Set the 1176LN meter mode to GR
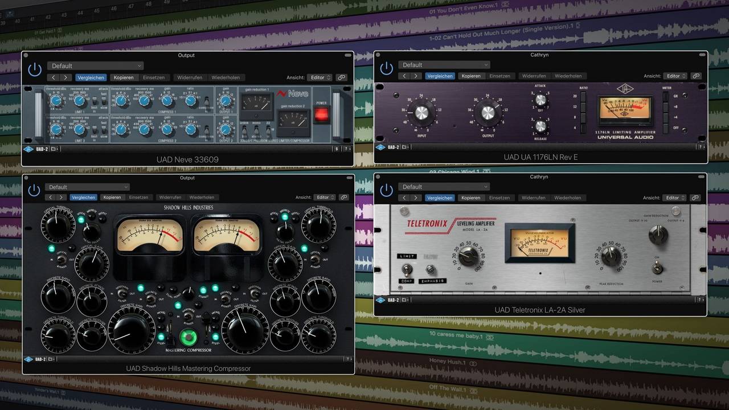 coord(665,97)
